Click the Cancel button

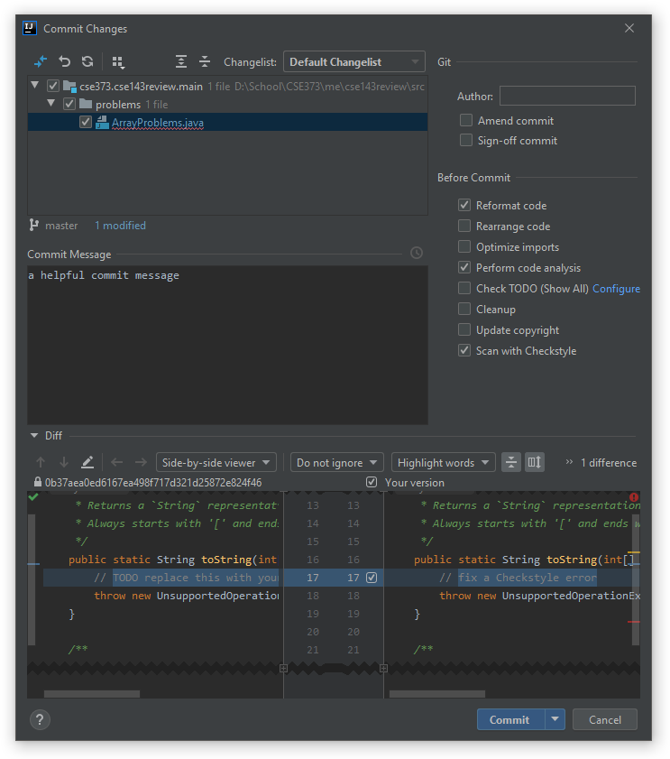click(x=605, y=720)
